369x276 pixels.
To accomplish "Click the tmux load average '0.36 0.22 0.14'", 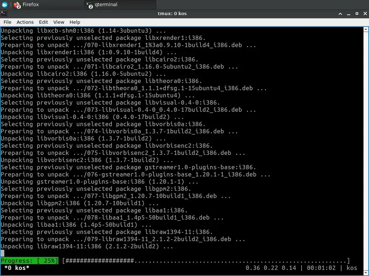I will click(271, 268).
